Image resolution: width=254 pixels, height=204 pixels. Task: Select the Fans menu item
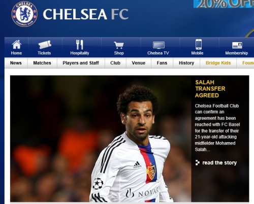click(162, 63)
